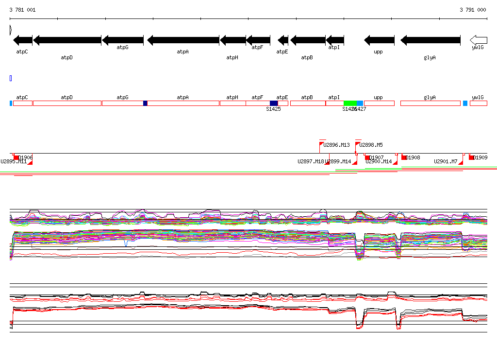
Task: Select the upp black gene arrow
Action: pos(380,40)
